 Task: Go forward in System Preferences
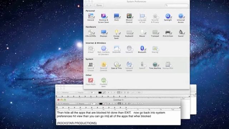point(91,5)
